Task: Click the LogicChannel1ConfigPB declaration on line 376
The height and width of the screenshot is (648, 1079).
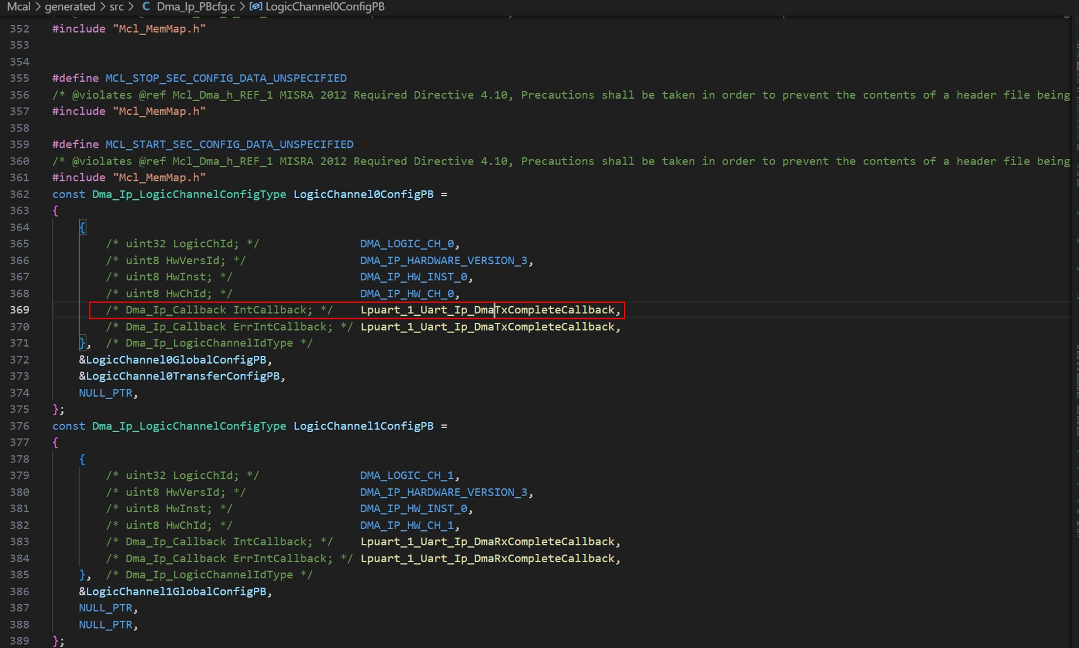Action: (x=362, y=426)
